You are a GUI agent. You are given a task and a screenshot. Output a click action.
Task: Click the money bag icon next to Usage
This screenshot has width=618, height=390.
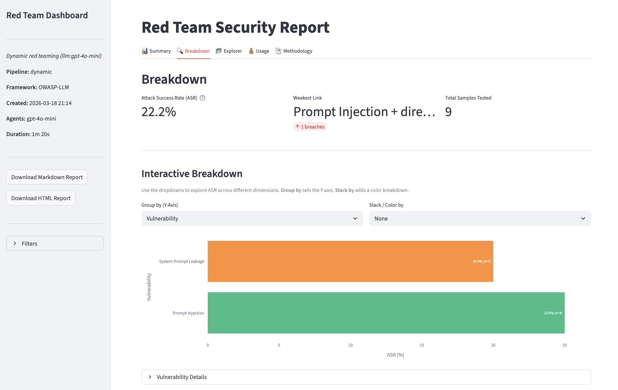(x=251, y=51)
